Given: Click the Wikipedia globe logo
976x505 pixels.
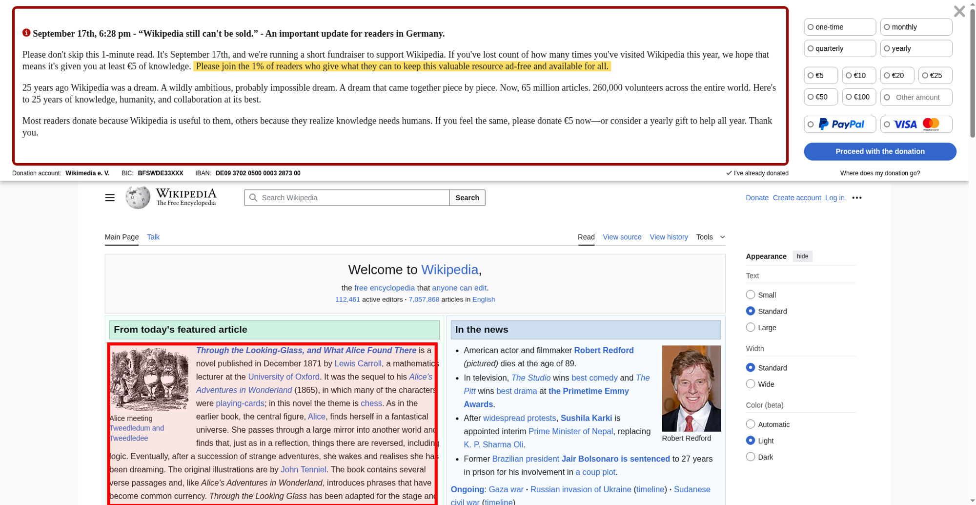Looking at the screenshot, I should click(138, 197).
